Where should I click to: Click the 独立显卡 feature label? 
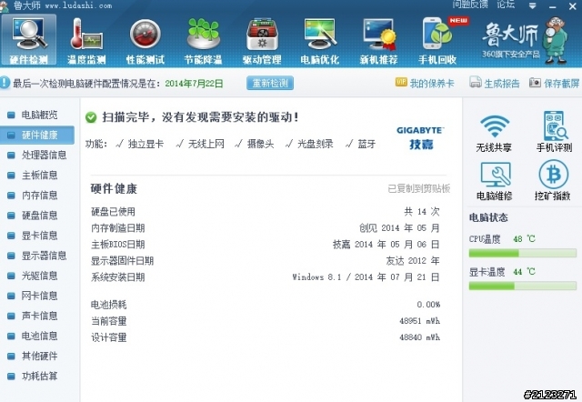pos(145,144)
